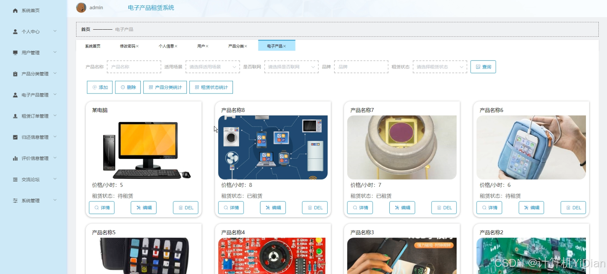Switch to the 产品分类 tab
Image resolution: width=607 pixels, height=274 pixels.
pos(238,46)
